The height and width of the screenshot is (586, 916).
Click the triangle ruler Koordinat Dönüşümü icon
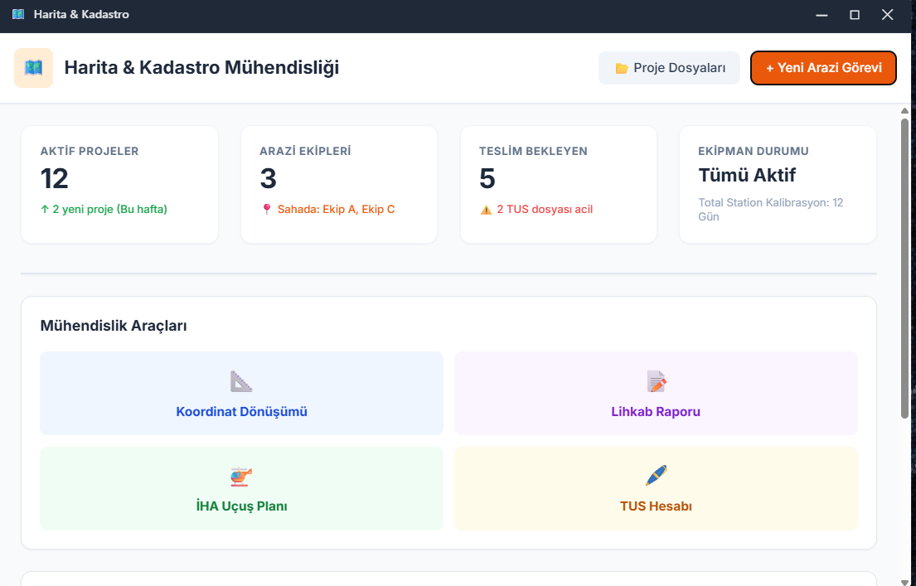(x=241, y=381)
